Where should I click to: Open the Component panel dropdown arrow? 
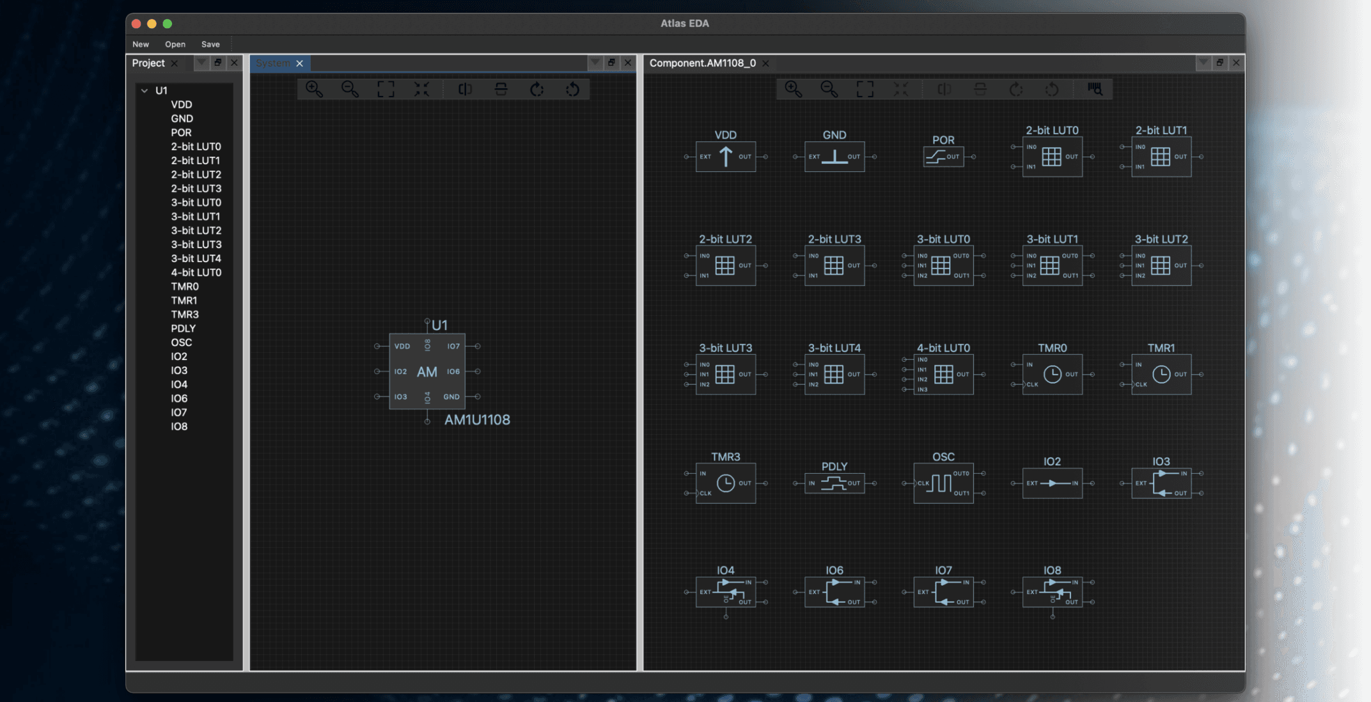tap(1204, 63)
